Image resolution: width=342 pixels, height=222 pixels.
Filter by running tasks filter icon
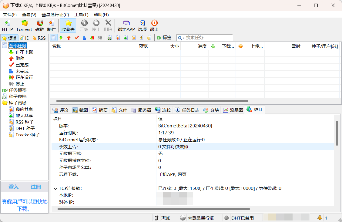point(92,38)
